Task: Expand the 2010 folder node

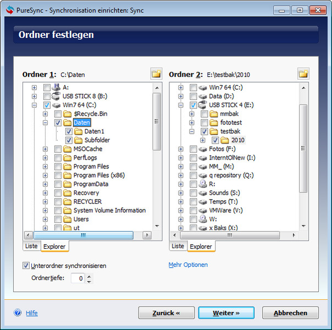Action: [203, 140]
